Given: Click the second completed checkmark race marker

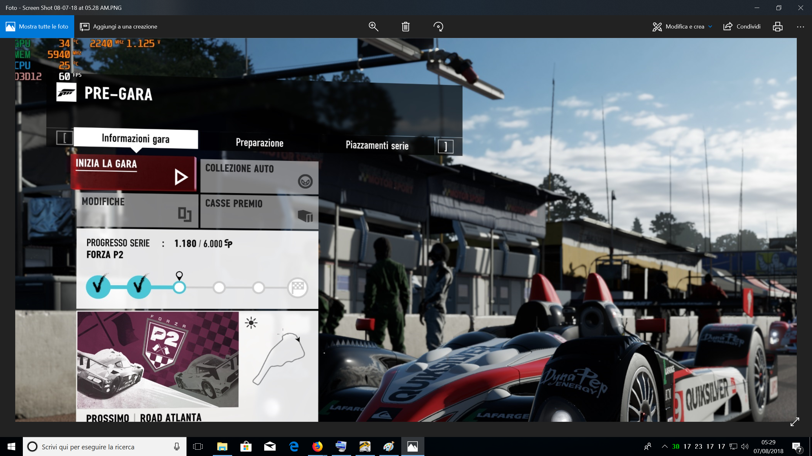Looking at the screenshot, I should click(x=139, y=287).
